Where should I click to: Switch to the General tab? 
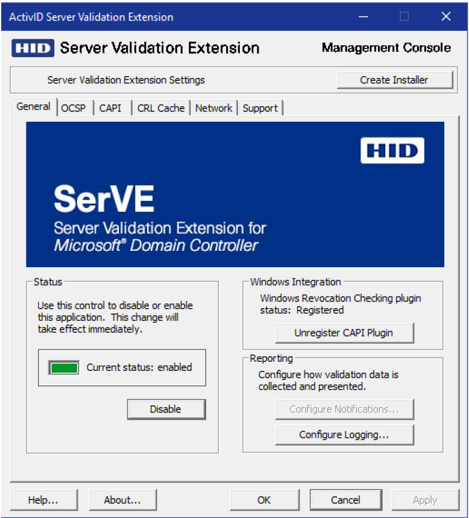click(x=33, y=107)
